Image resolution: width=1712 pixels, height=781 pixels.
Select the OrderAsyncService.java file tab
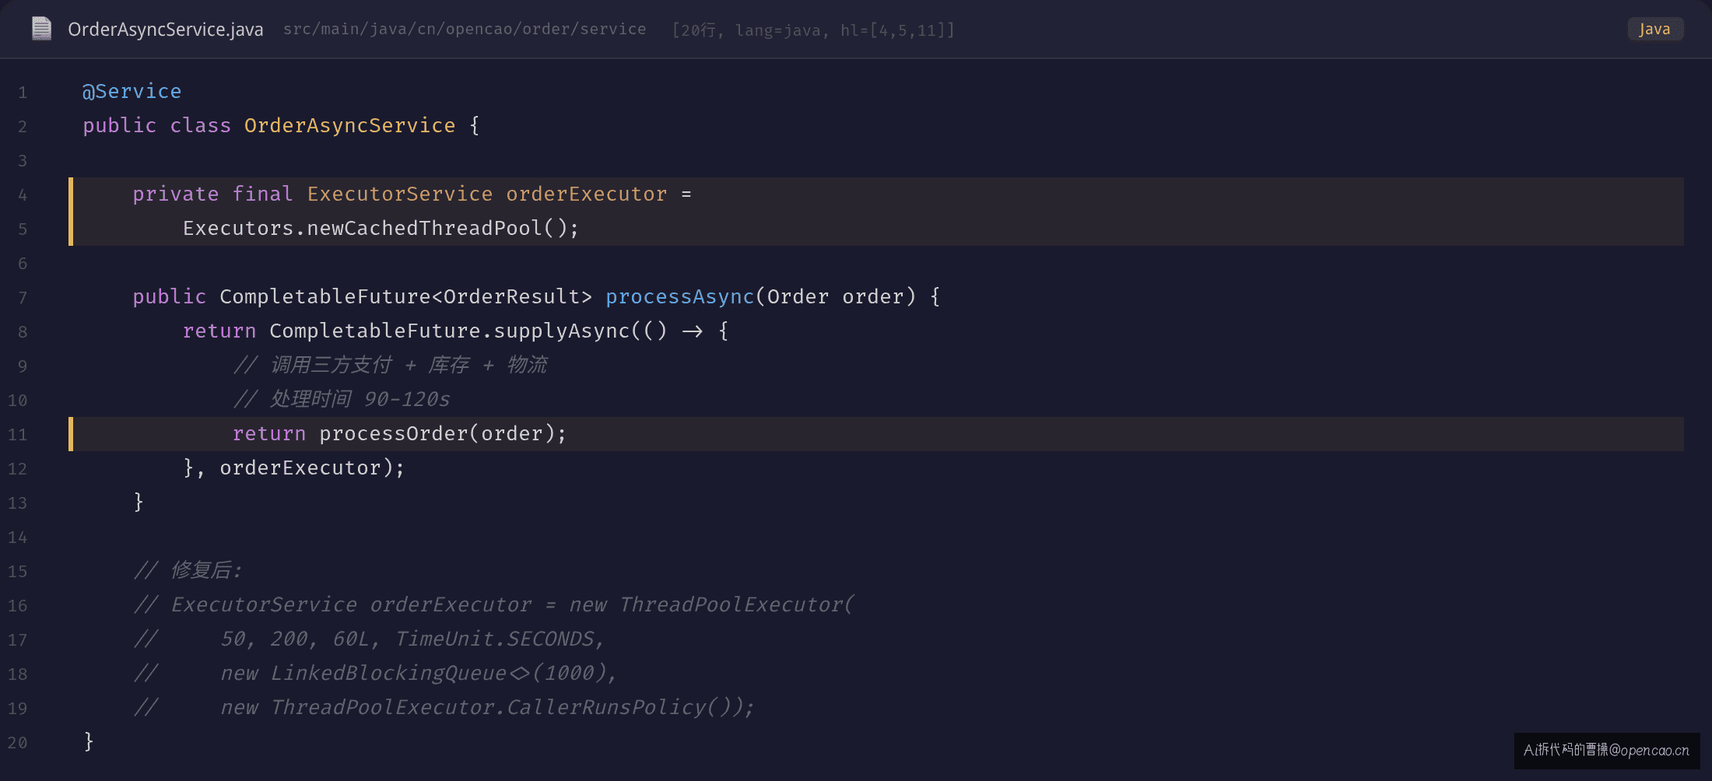[x=165, y=30]
